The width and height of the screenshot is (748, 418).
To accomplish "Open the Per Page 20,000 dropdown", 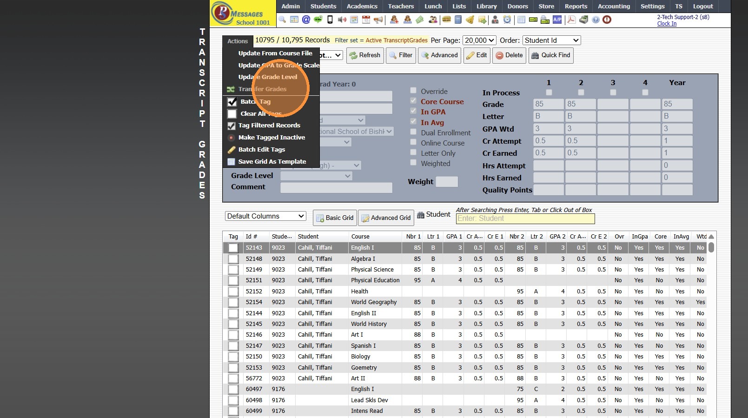I will point(479,40).
